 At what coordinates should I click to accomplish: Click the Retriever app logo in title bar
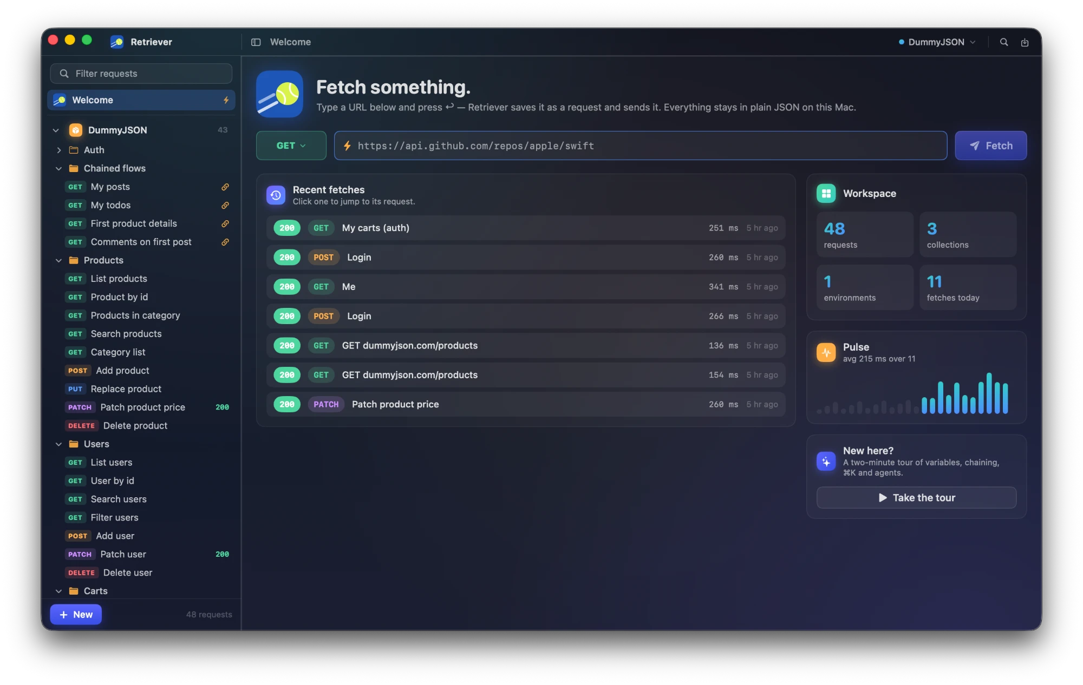tap(117, 42)
